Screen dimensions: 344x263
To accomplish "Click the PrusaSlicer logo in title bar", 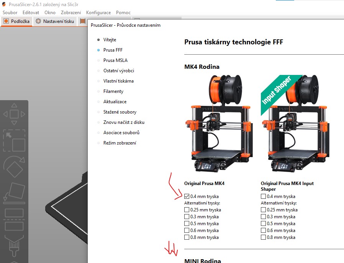I will 4,4.
